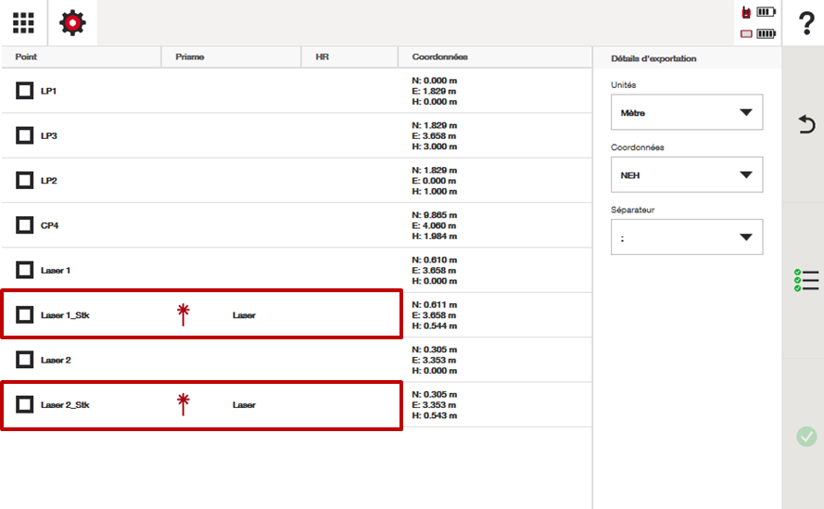The width and height of the screenshot is (824, 509).
Task: Open the Coordonnées dropdown showing NEH
Action: tap(686, 174)
